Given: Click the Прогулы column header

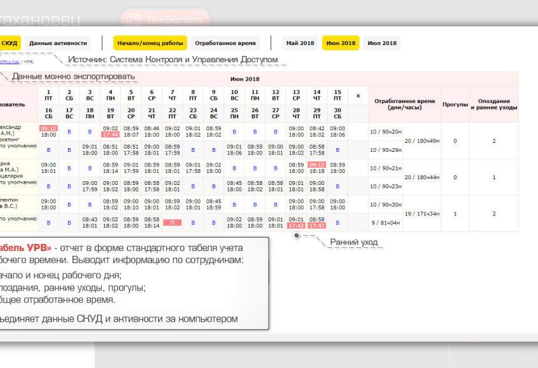Looking at the screenshot, I should [455, 104].
